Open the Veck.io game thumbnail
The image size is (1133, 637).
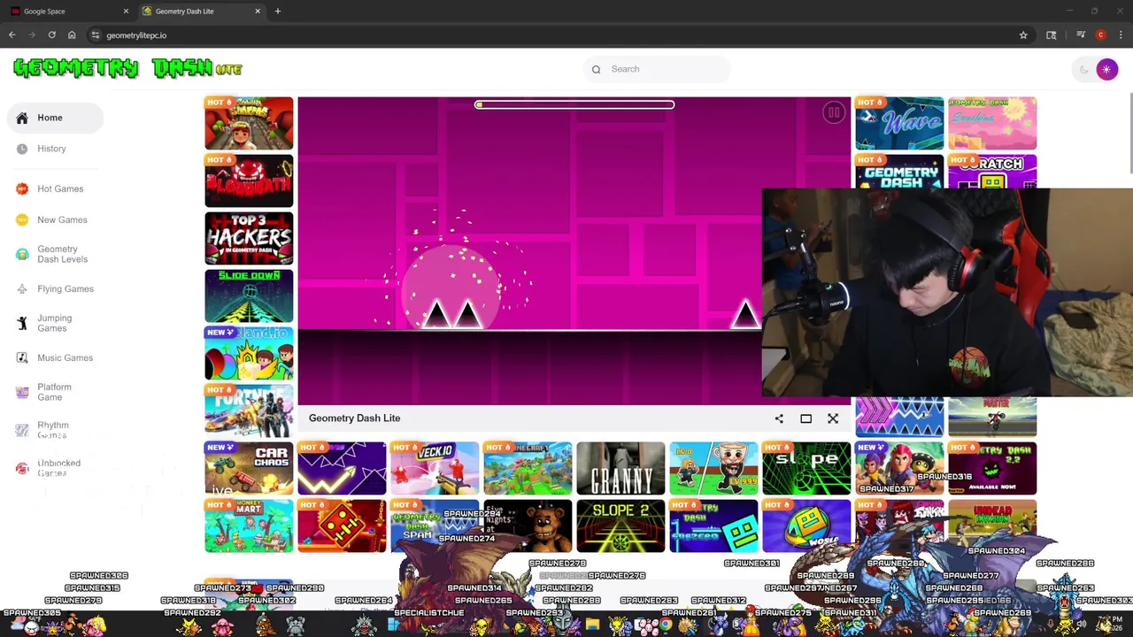coord(435,469)
